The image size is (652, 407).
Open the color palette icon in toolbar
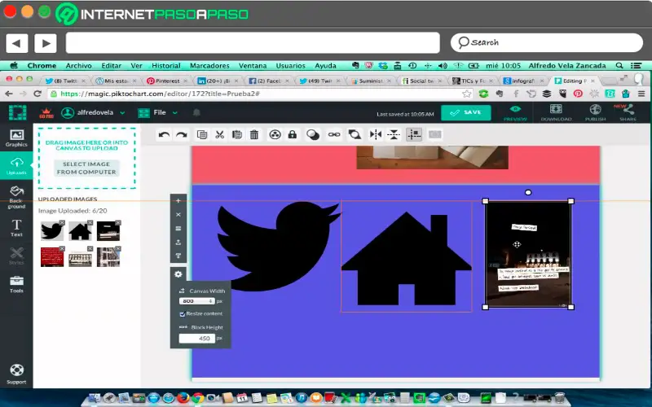(275, 134)
